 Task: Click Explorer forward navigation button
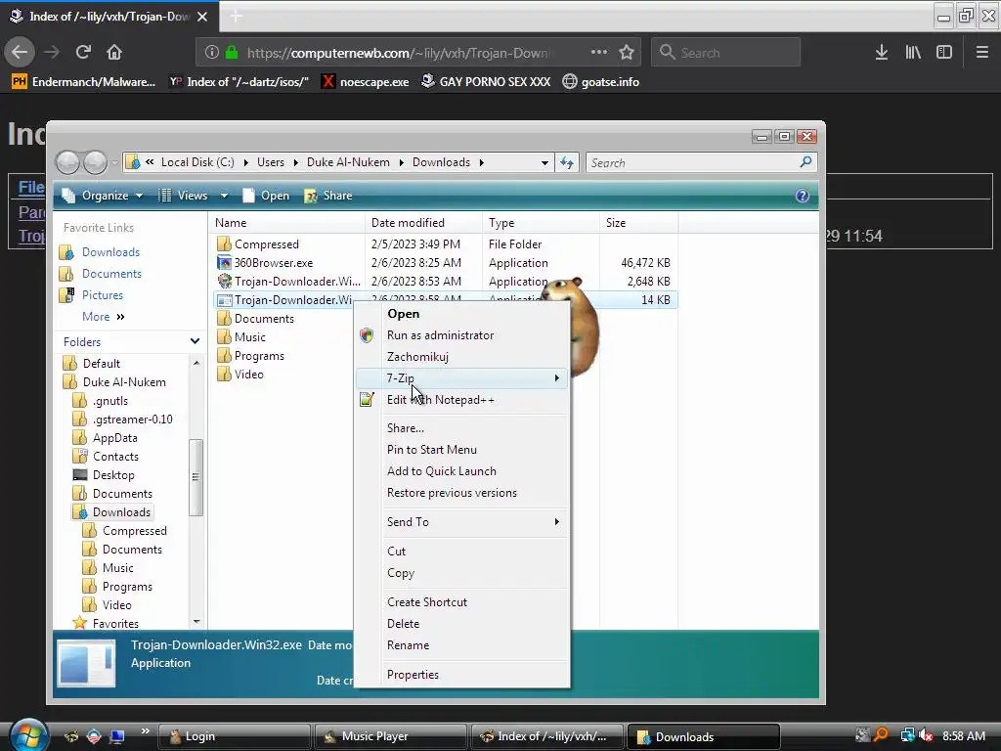95,162
